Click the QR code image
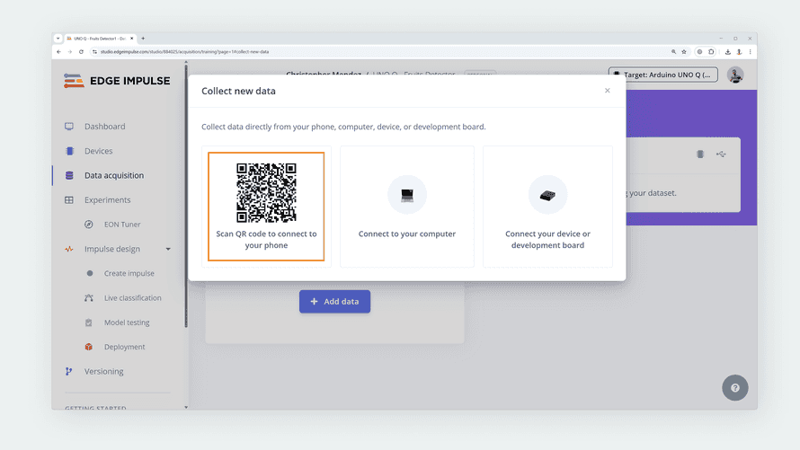This screenshot has height=450, width=800. coord(266,192)
